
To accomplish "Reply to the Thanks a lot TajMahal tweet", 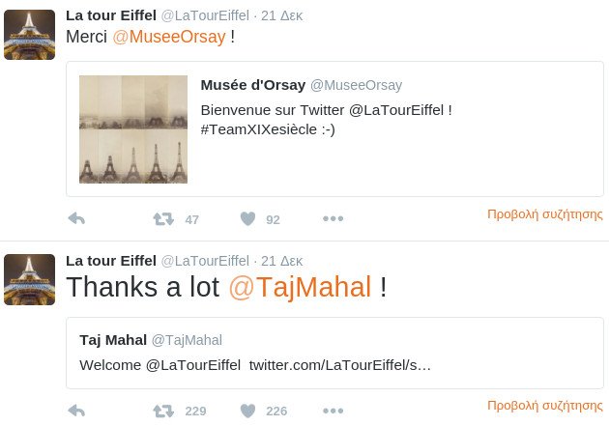I will tap(75, 411).
